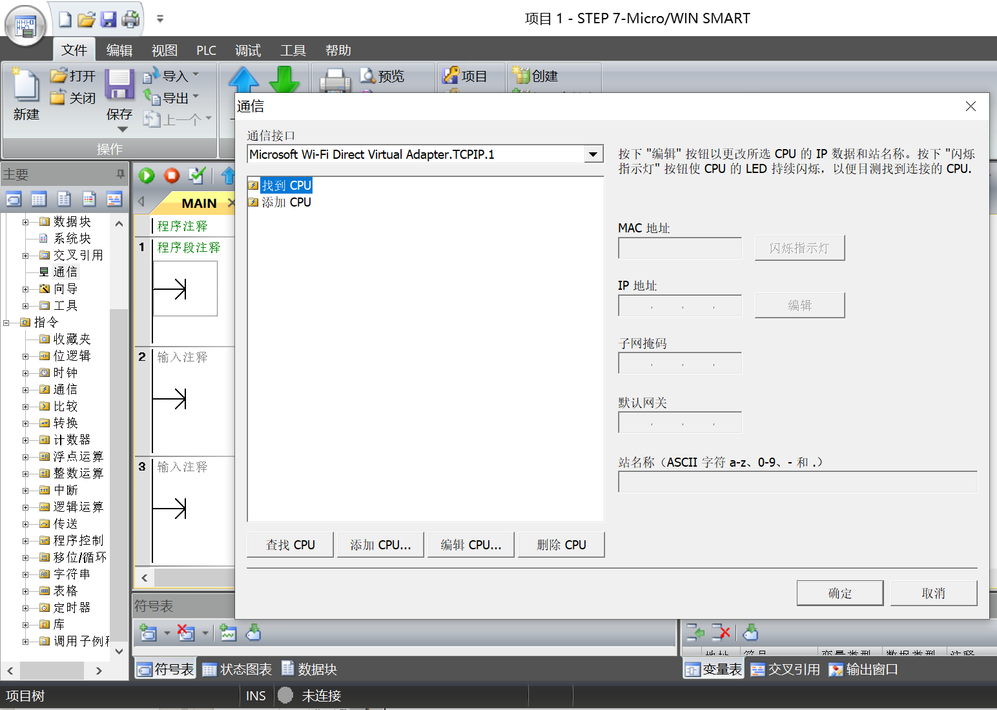Click the save disk icon in quick access toolbar
Viewport: 997px width, 710px height.
click(x=108, y=19)
